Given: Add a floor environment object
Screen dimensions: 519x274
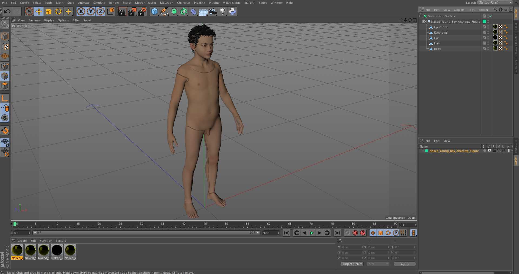Looking at the screenshot, I should click(203, 11).
